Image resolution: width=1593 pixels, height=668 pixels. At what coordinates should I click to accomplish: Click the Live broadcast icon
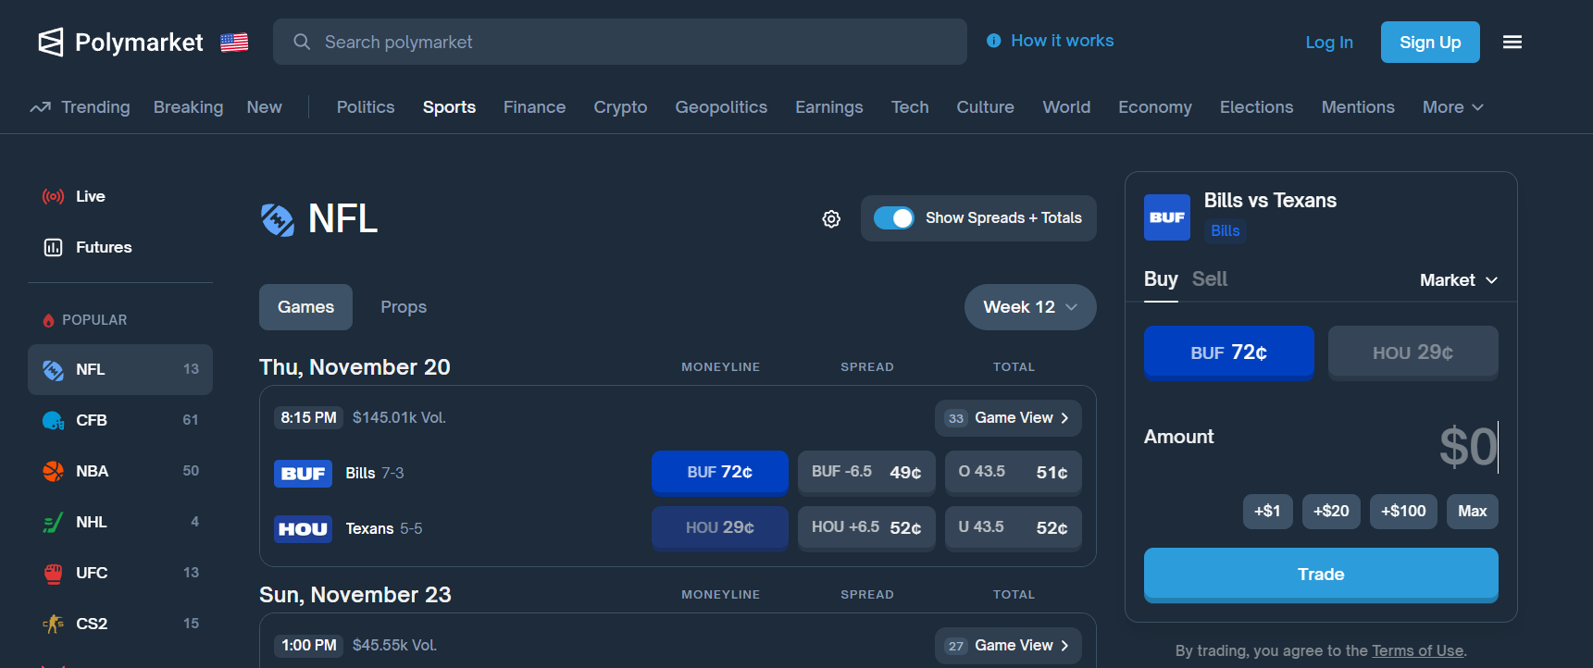pos(53,196)
